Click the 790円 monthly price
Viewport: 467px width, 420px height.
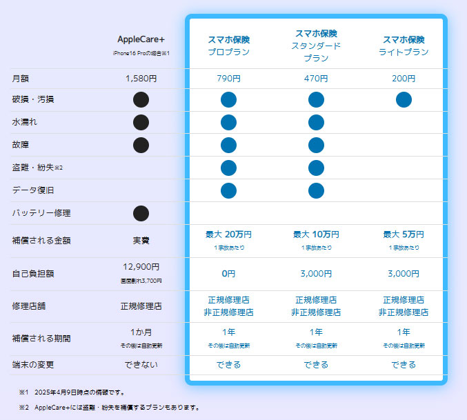coord(228,79)
